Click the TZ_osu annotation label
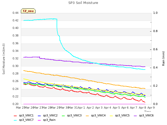The image size is (167, 125). pyautogui.click(x=28, y=11)
